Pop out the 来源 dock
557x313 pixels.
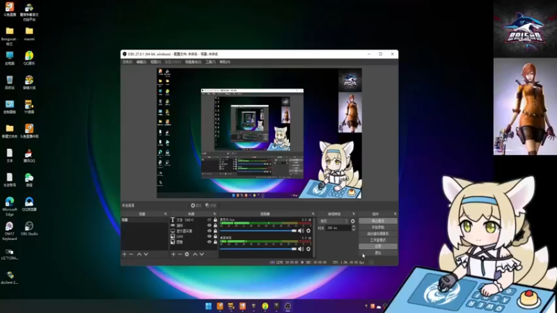pyautogui.click(x=214, y=214)
